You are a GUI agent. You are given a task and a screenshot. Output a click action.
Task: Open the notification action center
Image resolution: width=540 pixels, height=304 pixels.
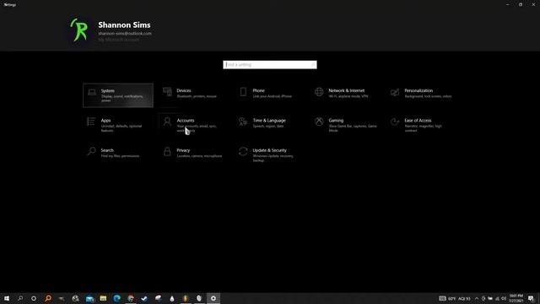[531, 298]
